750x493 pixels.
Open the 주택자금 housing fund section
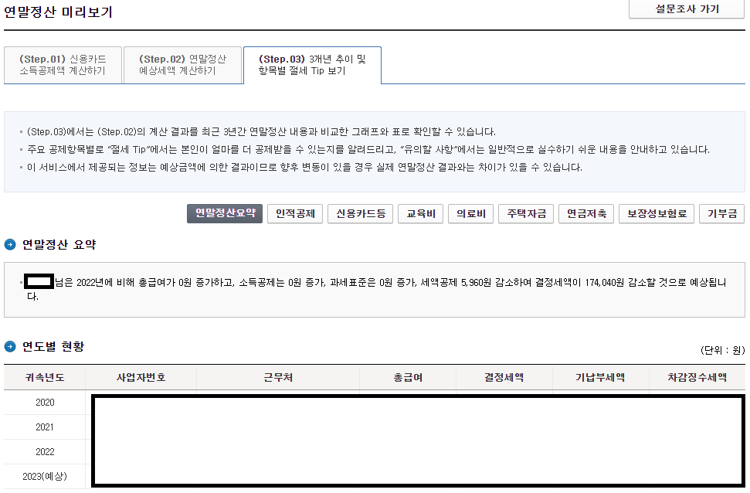pos(525,213)
